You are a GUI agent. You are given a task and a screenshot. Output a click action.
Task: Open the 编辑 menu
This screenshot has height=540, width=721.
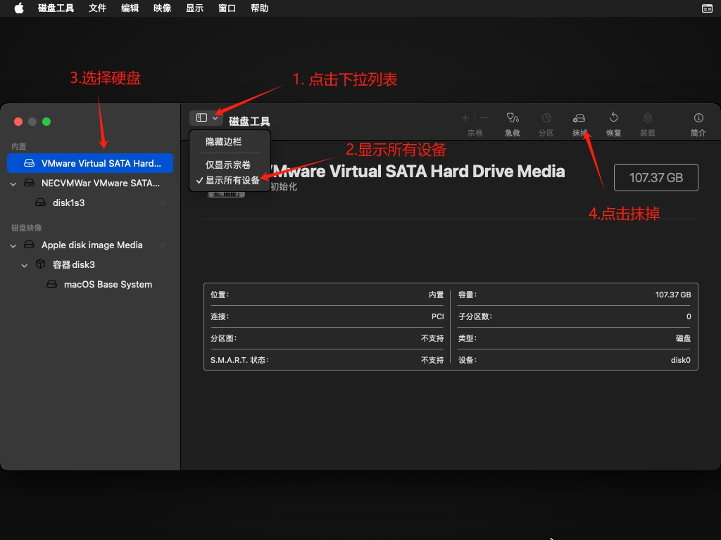click(x=130, y=8)
